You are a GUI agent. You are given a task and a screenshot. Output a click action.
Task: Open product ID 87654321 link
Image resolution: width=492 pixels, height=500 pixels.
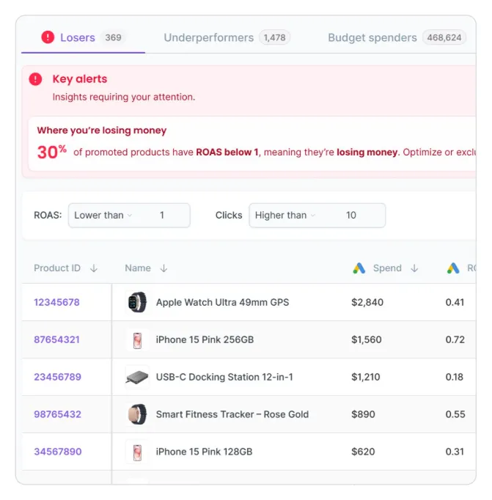(x=56, y=339)
